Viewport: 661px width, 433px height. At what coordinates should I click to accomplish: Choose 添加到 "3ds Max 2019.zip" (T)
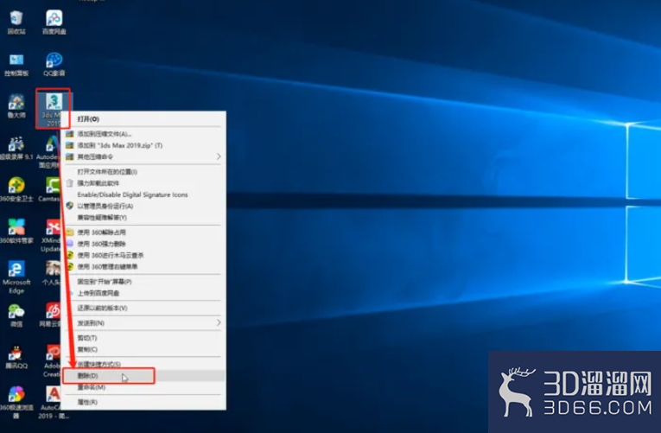click(x=143, y=145)
